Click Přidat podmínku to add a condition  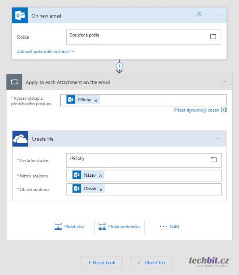pos(119,227)
